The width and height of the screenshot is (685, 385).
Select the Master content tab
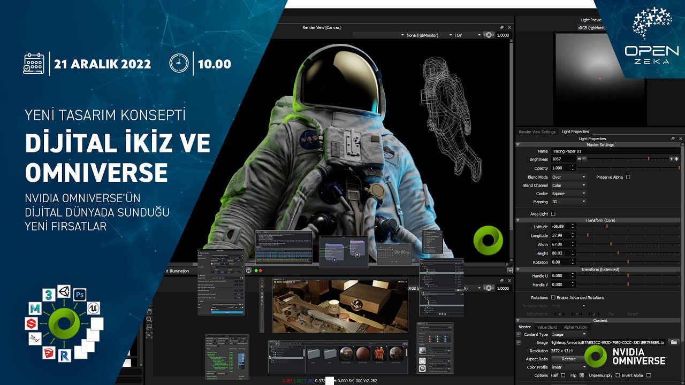pos(524,327)
